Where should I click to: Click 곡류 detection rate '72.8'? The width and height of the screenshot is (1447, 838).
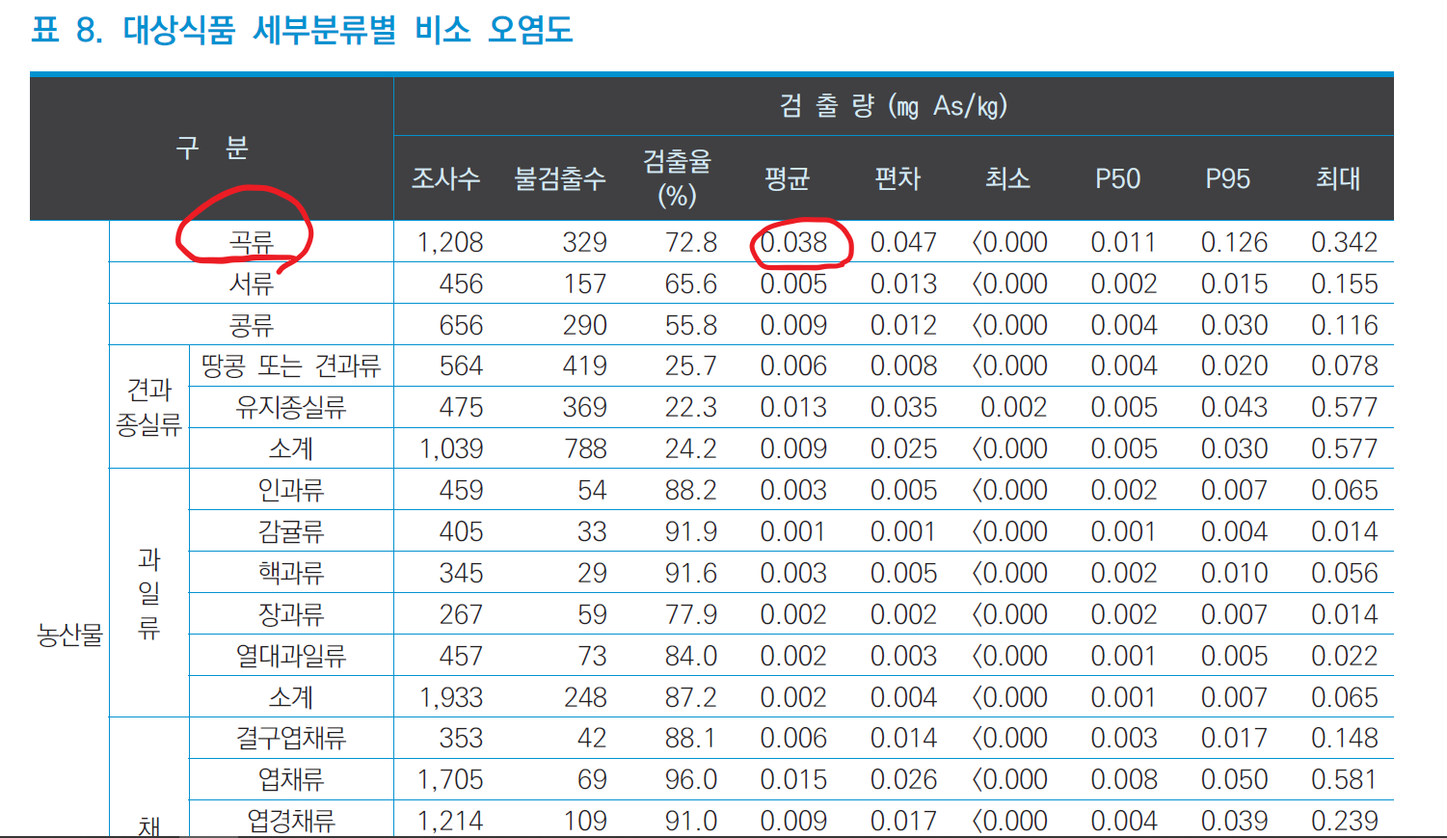click(x=691, y=243)
